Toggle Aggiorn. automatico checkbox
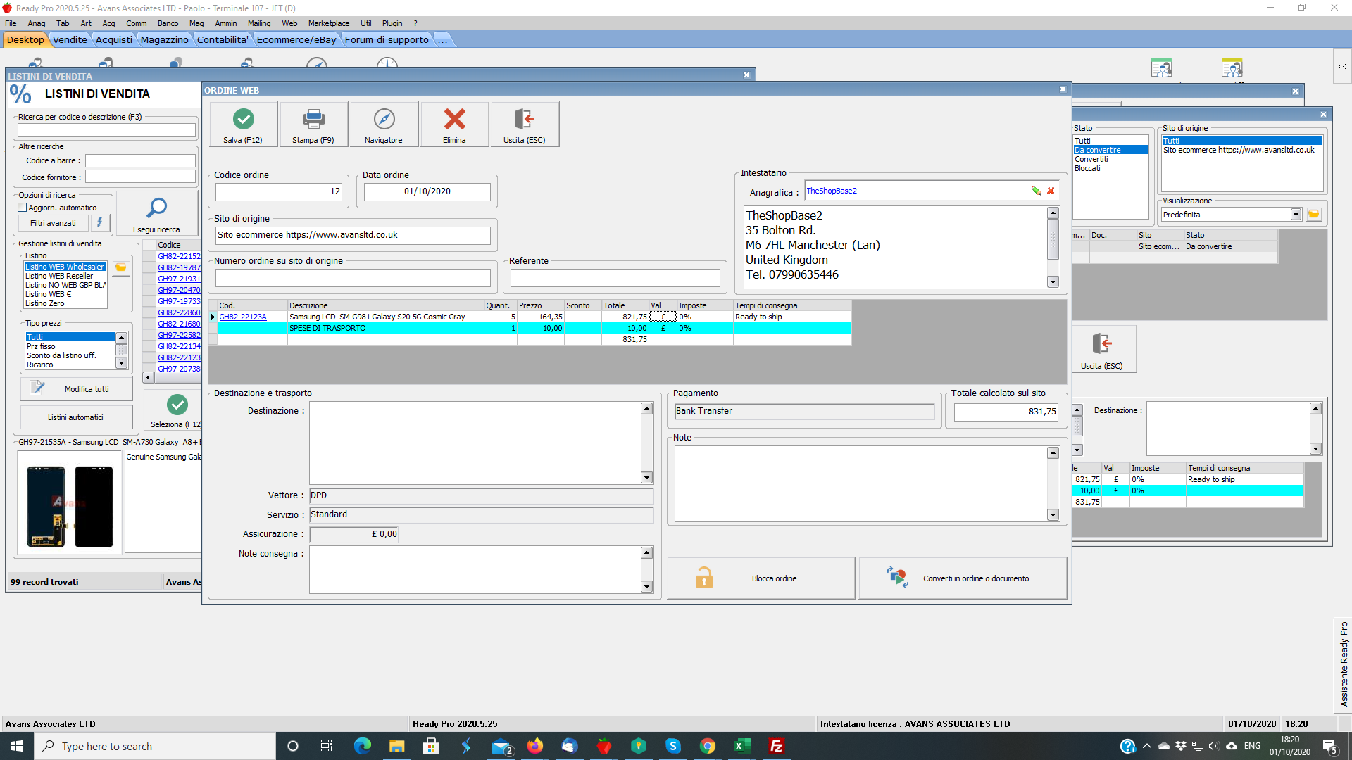The width and height of the screenshot is (1352, 760). [x=23, y=208]
